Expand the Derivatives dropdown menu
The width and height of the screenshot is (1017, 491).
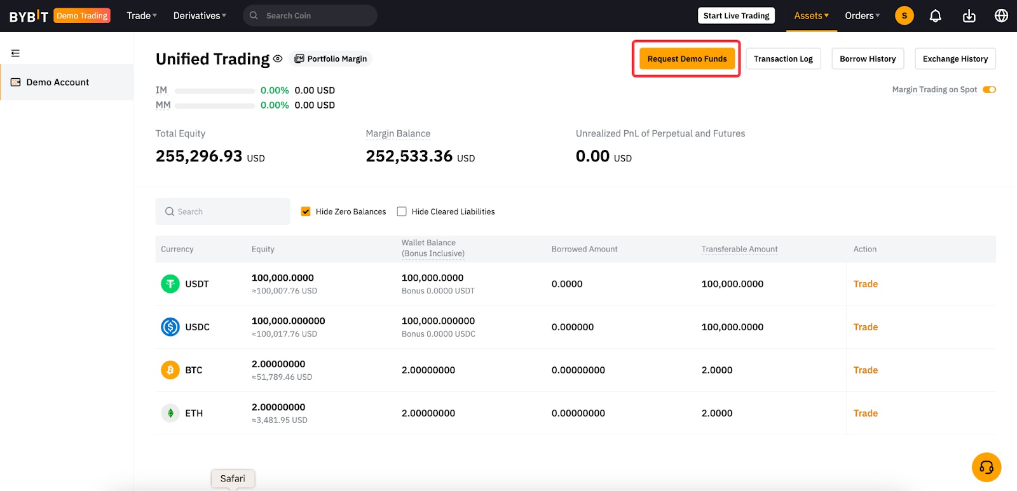pos(200,16)
